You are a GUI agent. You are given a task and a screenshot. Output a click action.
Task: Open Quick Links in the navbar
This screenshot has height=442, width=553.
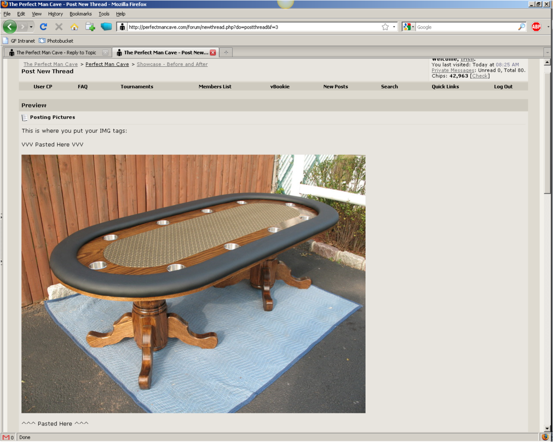(x=445, y=87)
